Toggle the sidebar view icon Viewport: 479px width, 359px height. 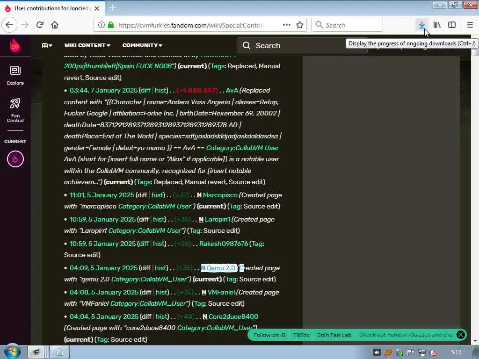[452, 25]
